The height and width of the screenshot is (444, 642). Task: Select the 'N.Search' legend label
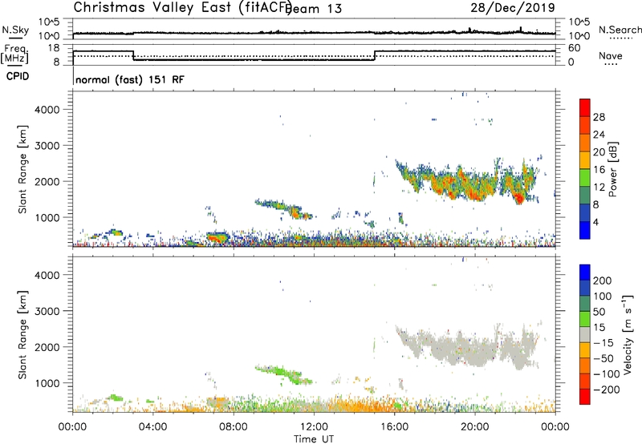(x=620, y=30)
